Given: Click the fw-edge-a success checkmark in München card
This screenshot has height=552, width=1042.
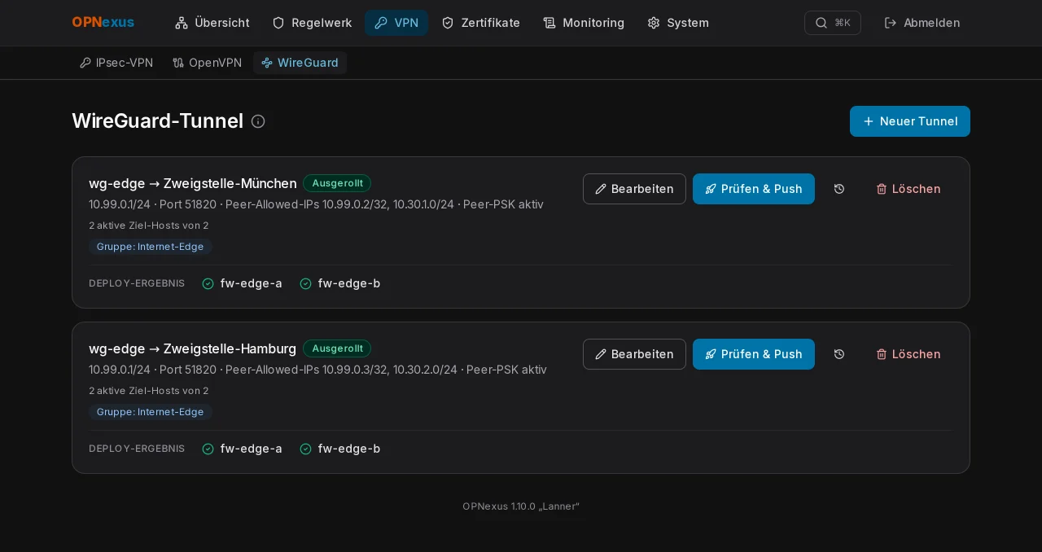Looking at the screenshot, I should tap(208, 283).
